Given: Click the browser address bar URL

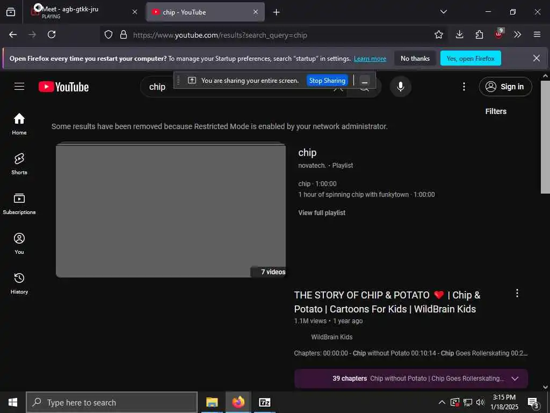Looking at the screenshot, I should (x=220, y=35).
